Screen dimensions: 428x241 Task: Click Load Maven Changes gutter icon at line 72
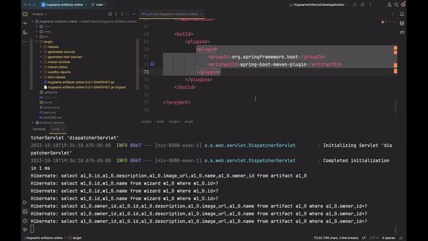click(x=152, y=64)
